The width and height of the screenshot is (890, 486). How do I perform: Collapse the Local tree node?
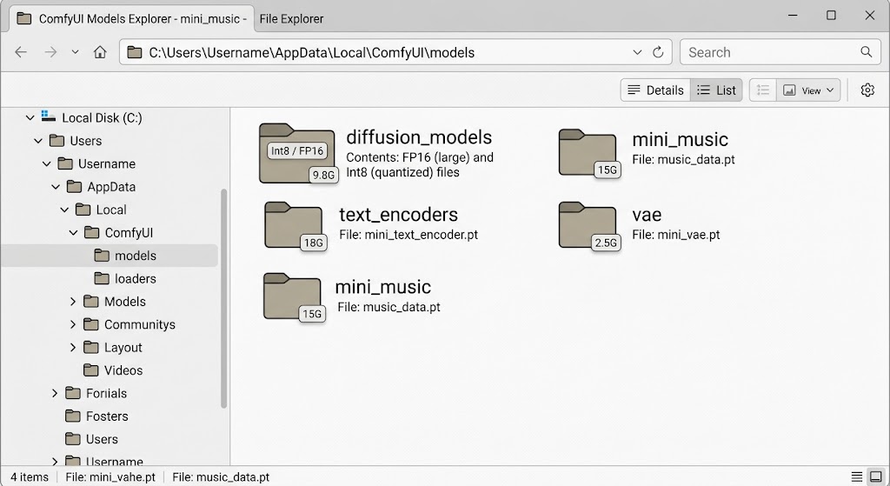(64, 210)
